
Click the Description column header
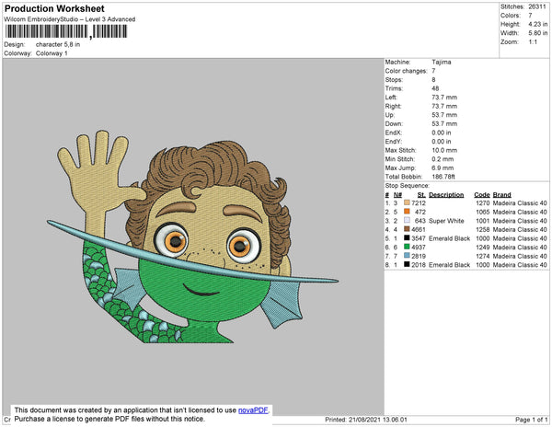[x=446, y=195]
